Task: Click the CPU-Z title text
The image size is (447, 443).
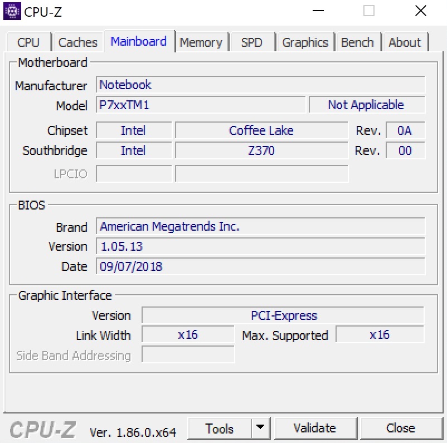Action: click(43, 12)
